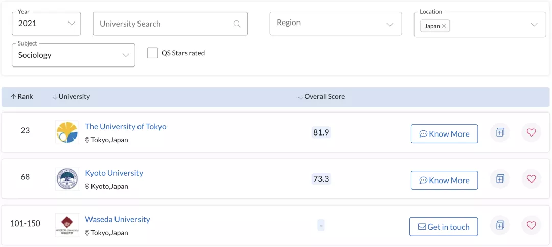Click Tokyo,Japan under University of Tokyo

[x=109, y=140]
